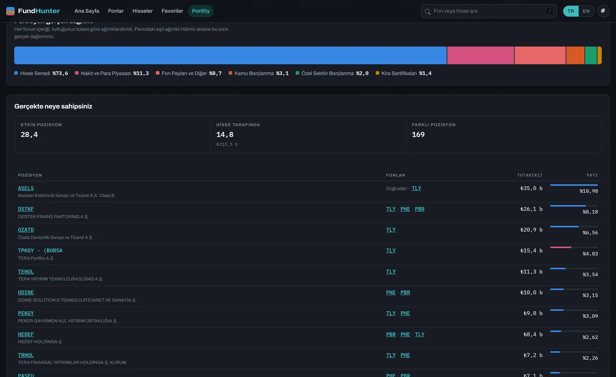Open the TLY fund link in the TEHOL row

pyautogui.click(x=391, y=272)
